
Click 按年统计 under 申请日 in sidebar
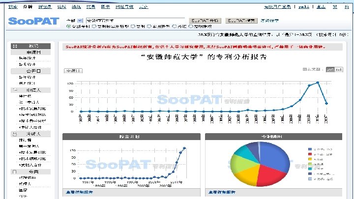(28, 58)
